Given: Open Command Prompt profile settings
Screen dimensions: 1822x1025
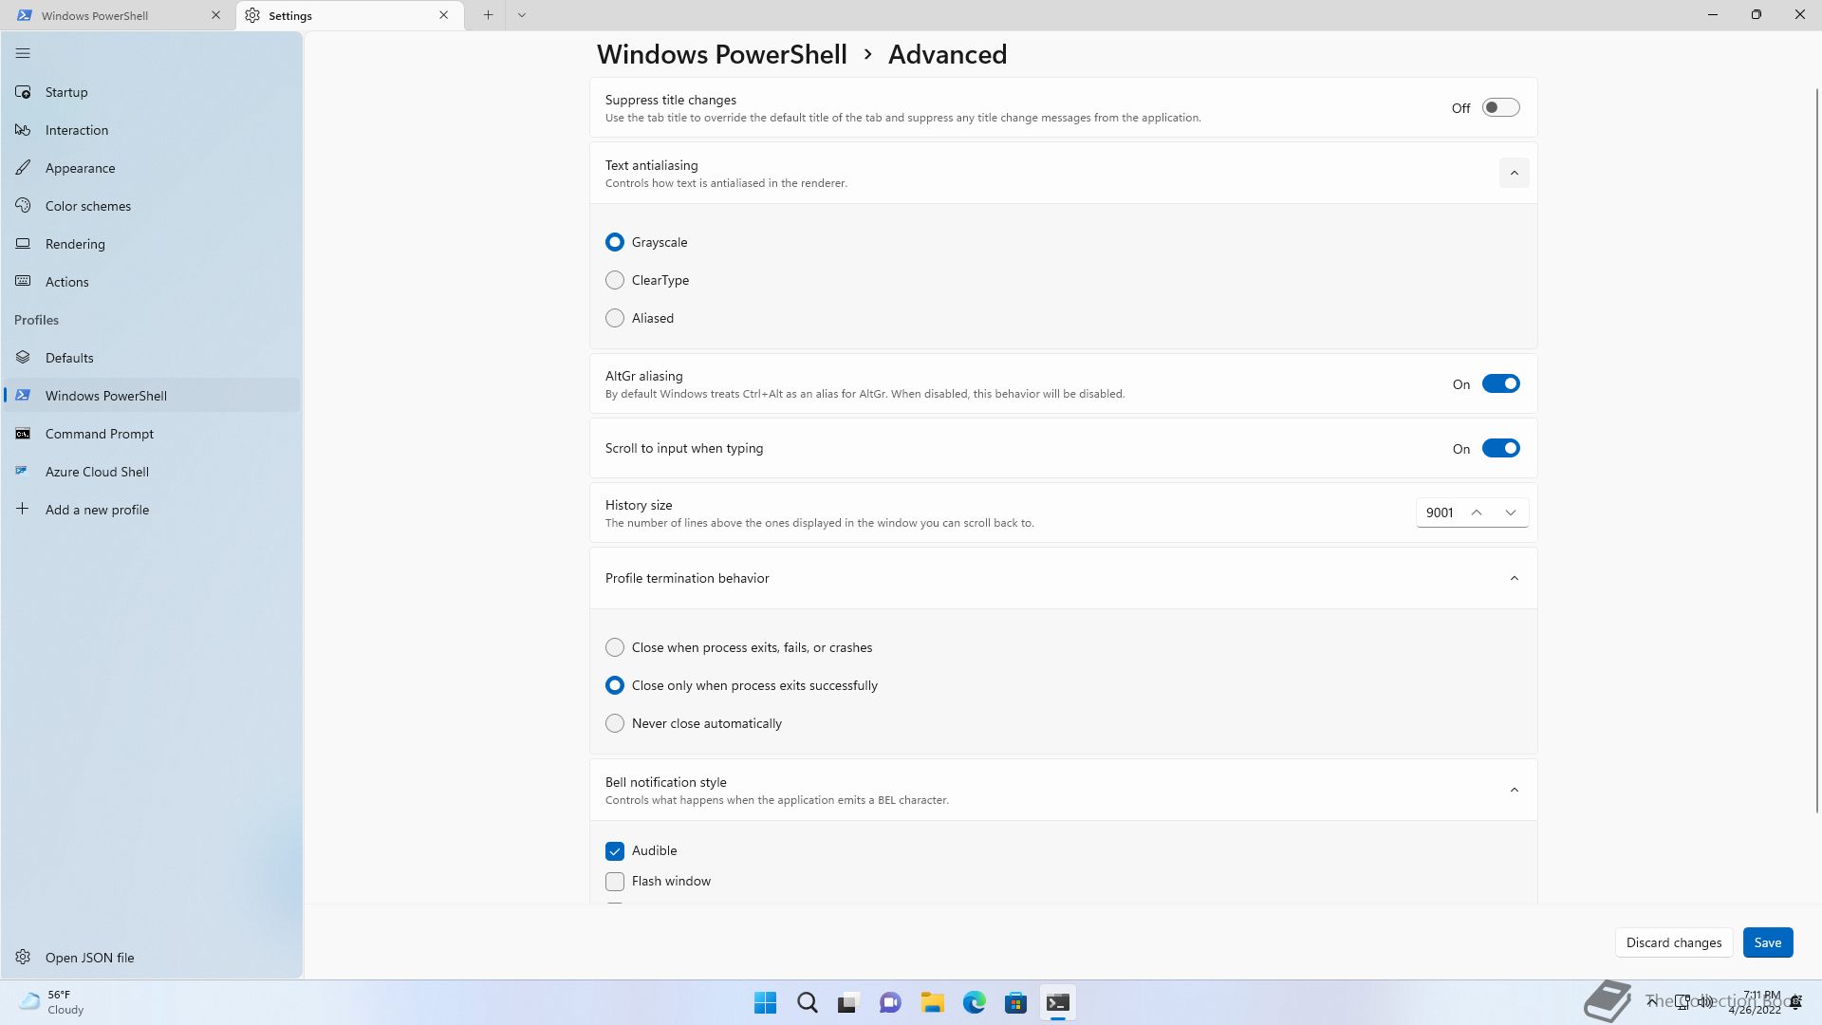Looking at the screenshot, I should click(x=152, y=434).
